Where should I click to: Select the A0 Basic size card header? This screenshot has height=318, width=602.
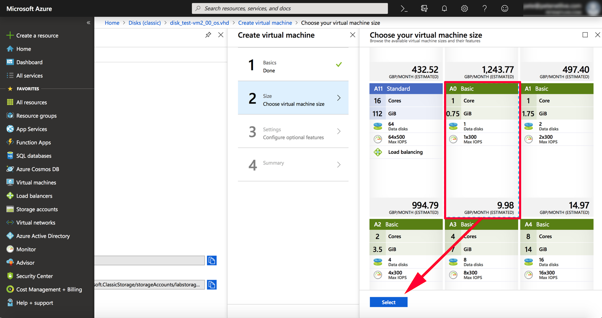[x=481, y=89]
